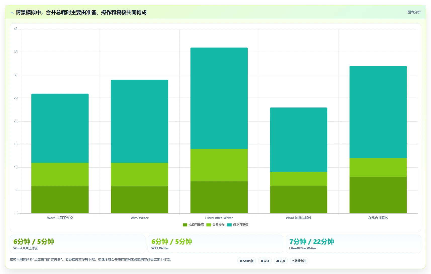Click the x-axis label 在线合并服务
431x274 pixels.
[x=378, y=218]
